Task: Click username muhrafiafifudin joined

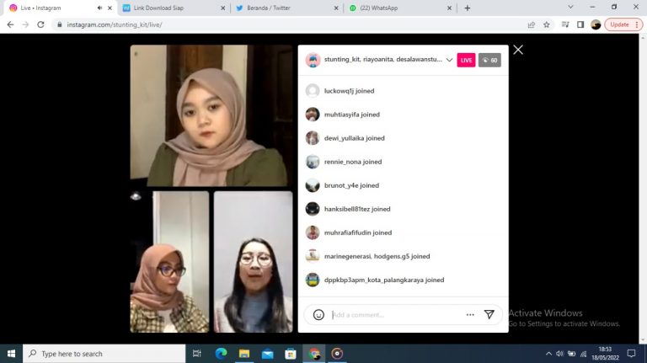Action: tap(358, 232)
